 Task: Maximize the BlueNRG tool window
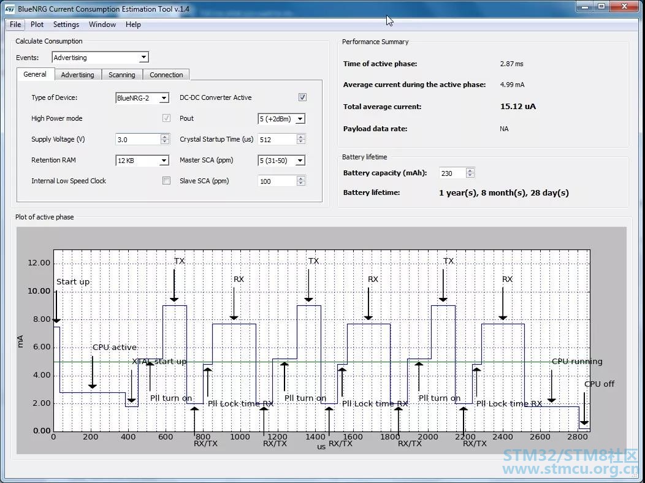coord(602,6)
